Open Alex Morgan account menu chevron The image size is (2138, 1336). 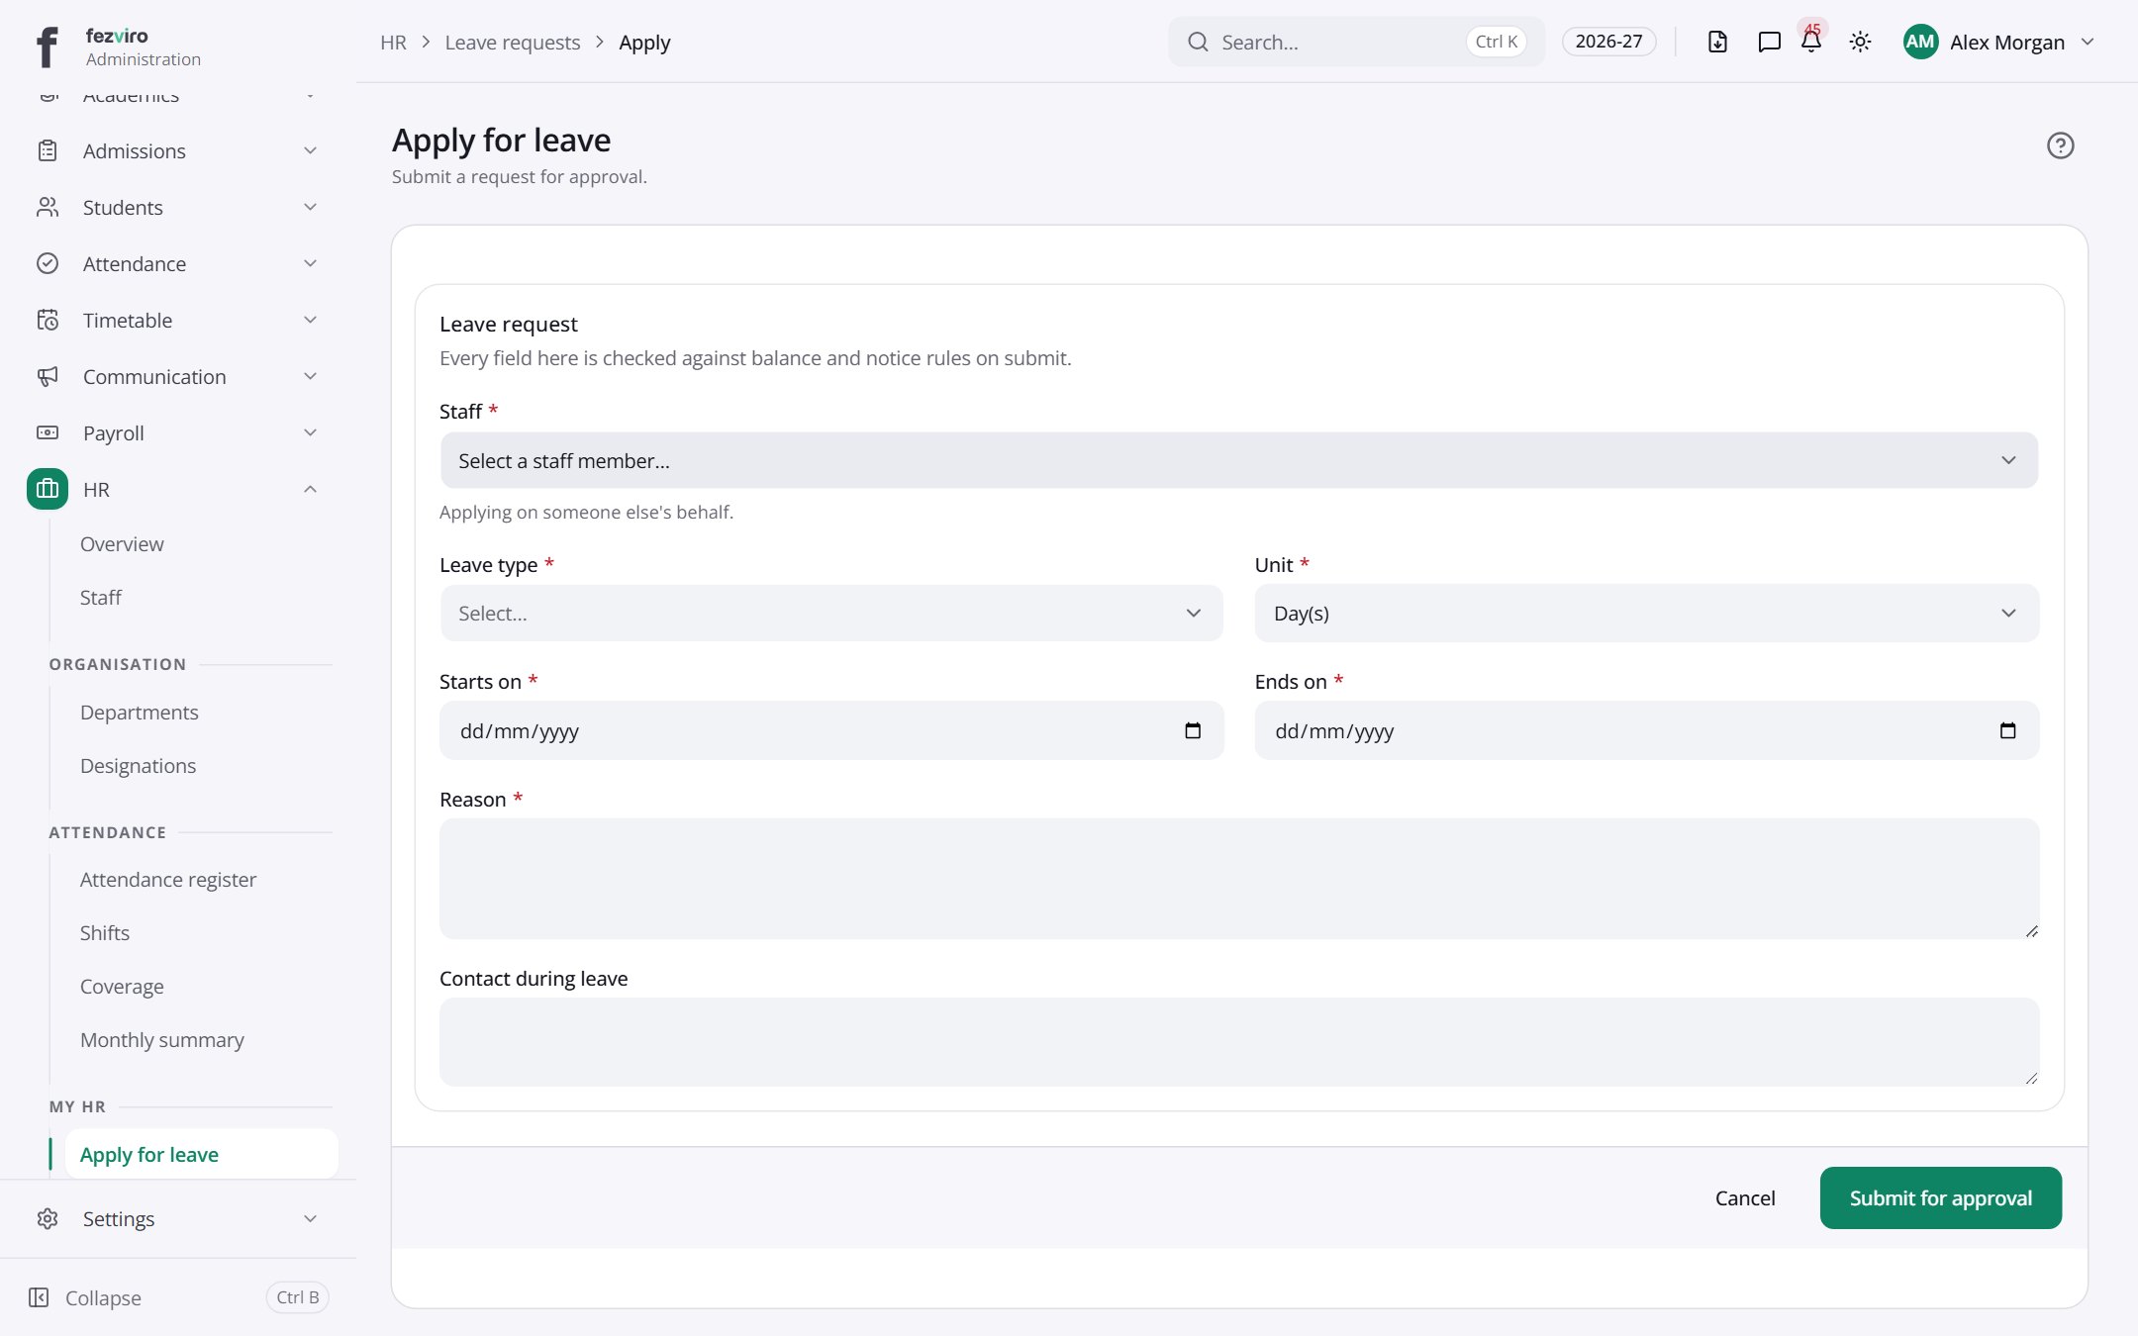(2088, 42)
